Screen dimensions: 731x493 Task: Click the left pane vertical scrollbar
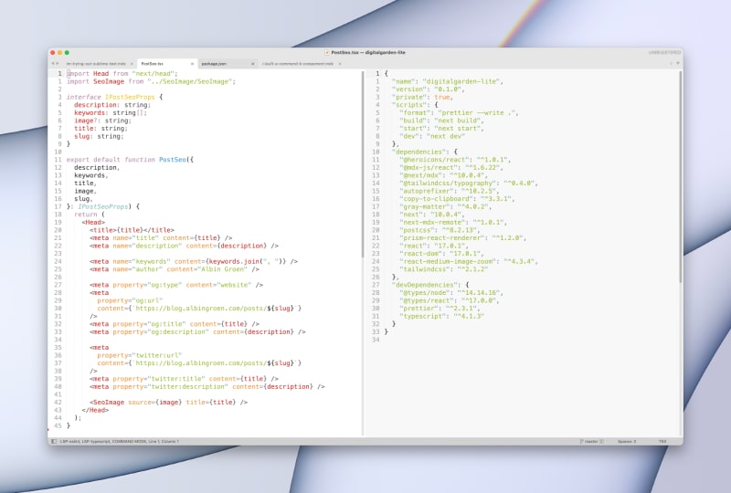362,164
